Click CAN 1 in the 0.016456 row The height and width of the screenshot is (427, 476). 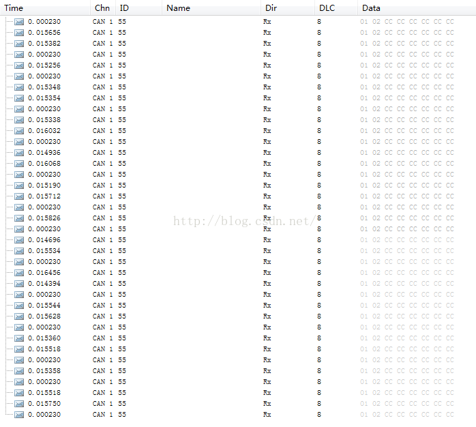(102, 273)
